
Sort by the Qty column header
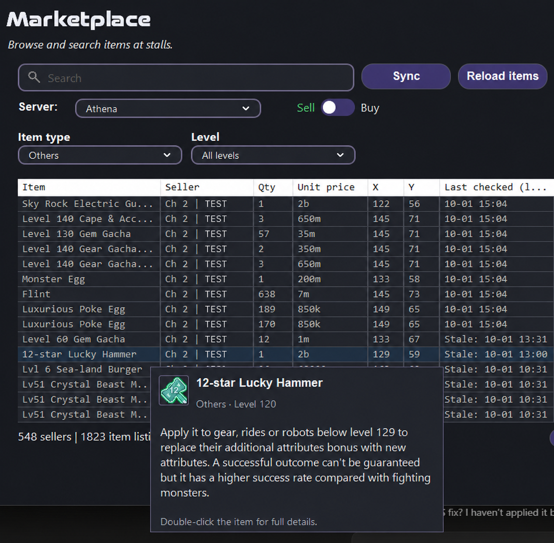pyautogui.click(x=273, y=187)
